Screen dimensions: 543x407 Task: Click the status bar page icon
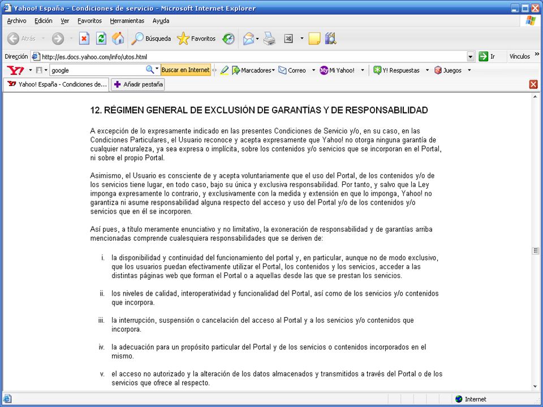pyautogui.click(x=7, y=399)
